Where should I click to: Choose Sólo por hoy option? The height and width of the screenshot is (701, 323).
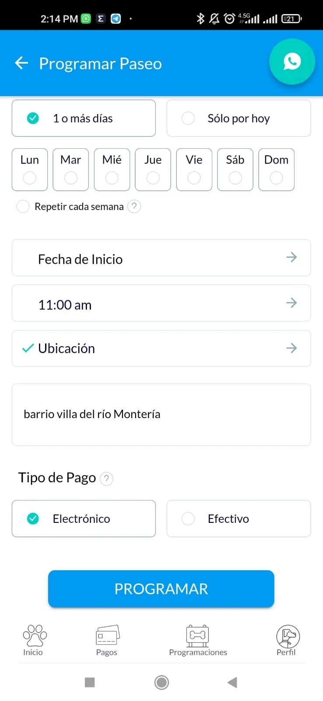tap(239, 118)
